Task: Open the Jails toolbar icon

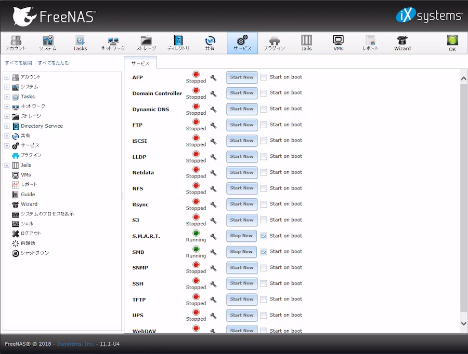Action: pos(306,43)
